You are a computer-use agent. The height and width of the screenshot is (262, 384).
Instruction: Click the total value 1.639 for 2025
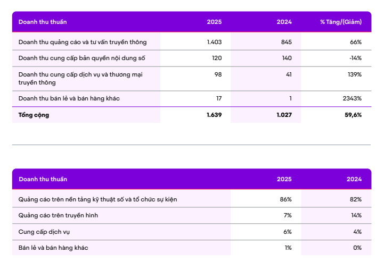point(214,115)
